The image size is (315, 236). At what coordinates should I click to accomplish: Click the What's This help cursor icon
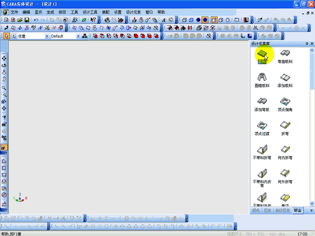tap(93, 20)
